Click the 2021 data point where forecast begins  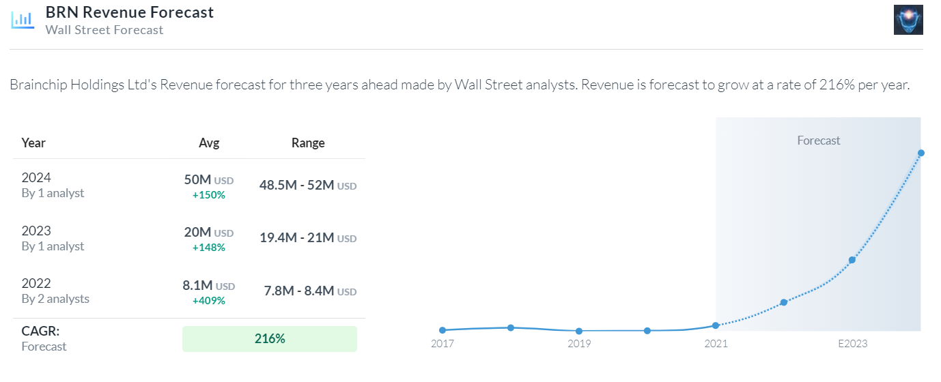[x=716, y=325]
